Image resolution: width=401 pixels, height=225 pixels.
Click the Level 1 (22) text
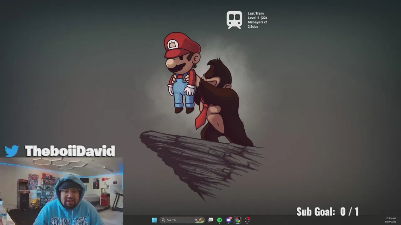(x=257, y=18)
